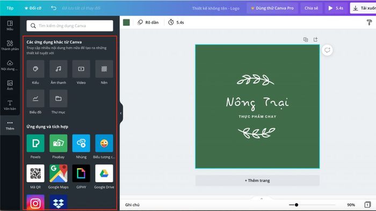Open the green background color swatch

[x=126, y=22]
